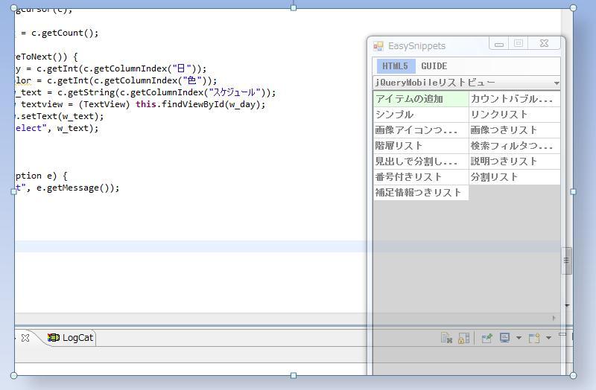The image size is (596, 390).
Task: Click the Display Selected Console monitor icon
Action: [x=505, y=338]
